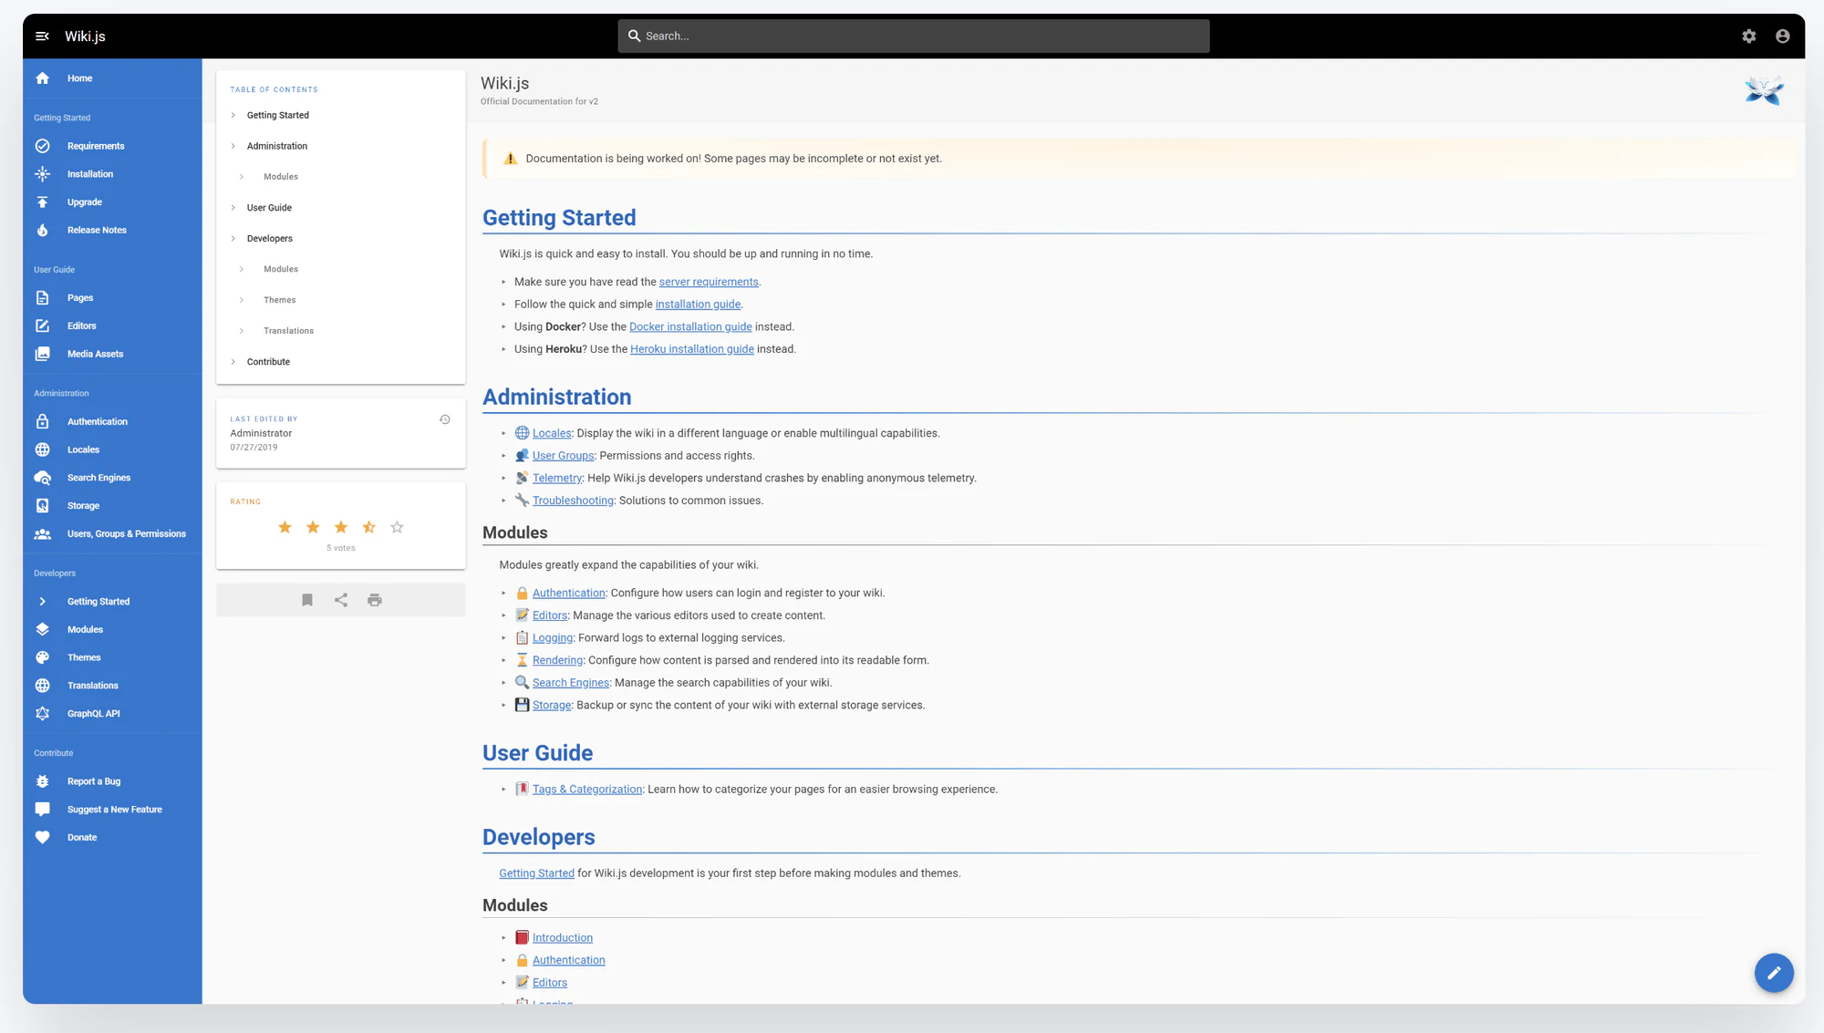Click into the Search field
The height and width of the screenshot is (1033, 1824).
tap(913, 36)
